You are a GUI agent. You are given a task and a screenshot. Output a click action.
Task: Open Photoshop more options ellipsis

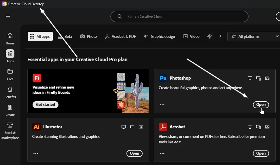(x=162, y=105)
